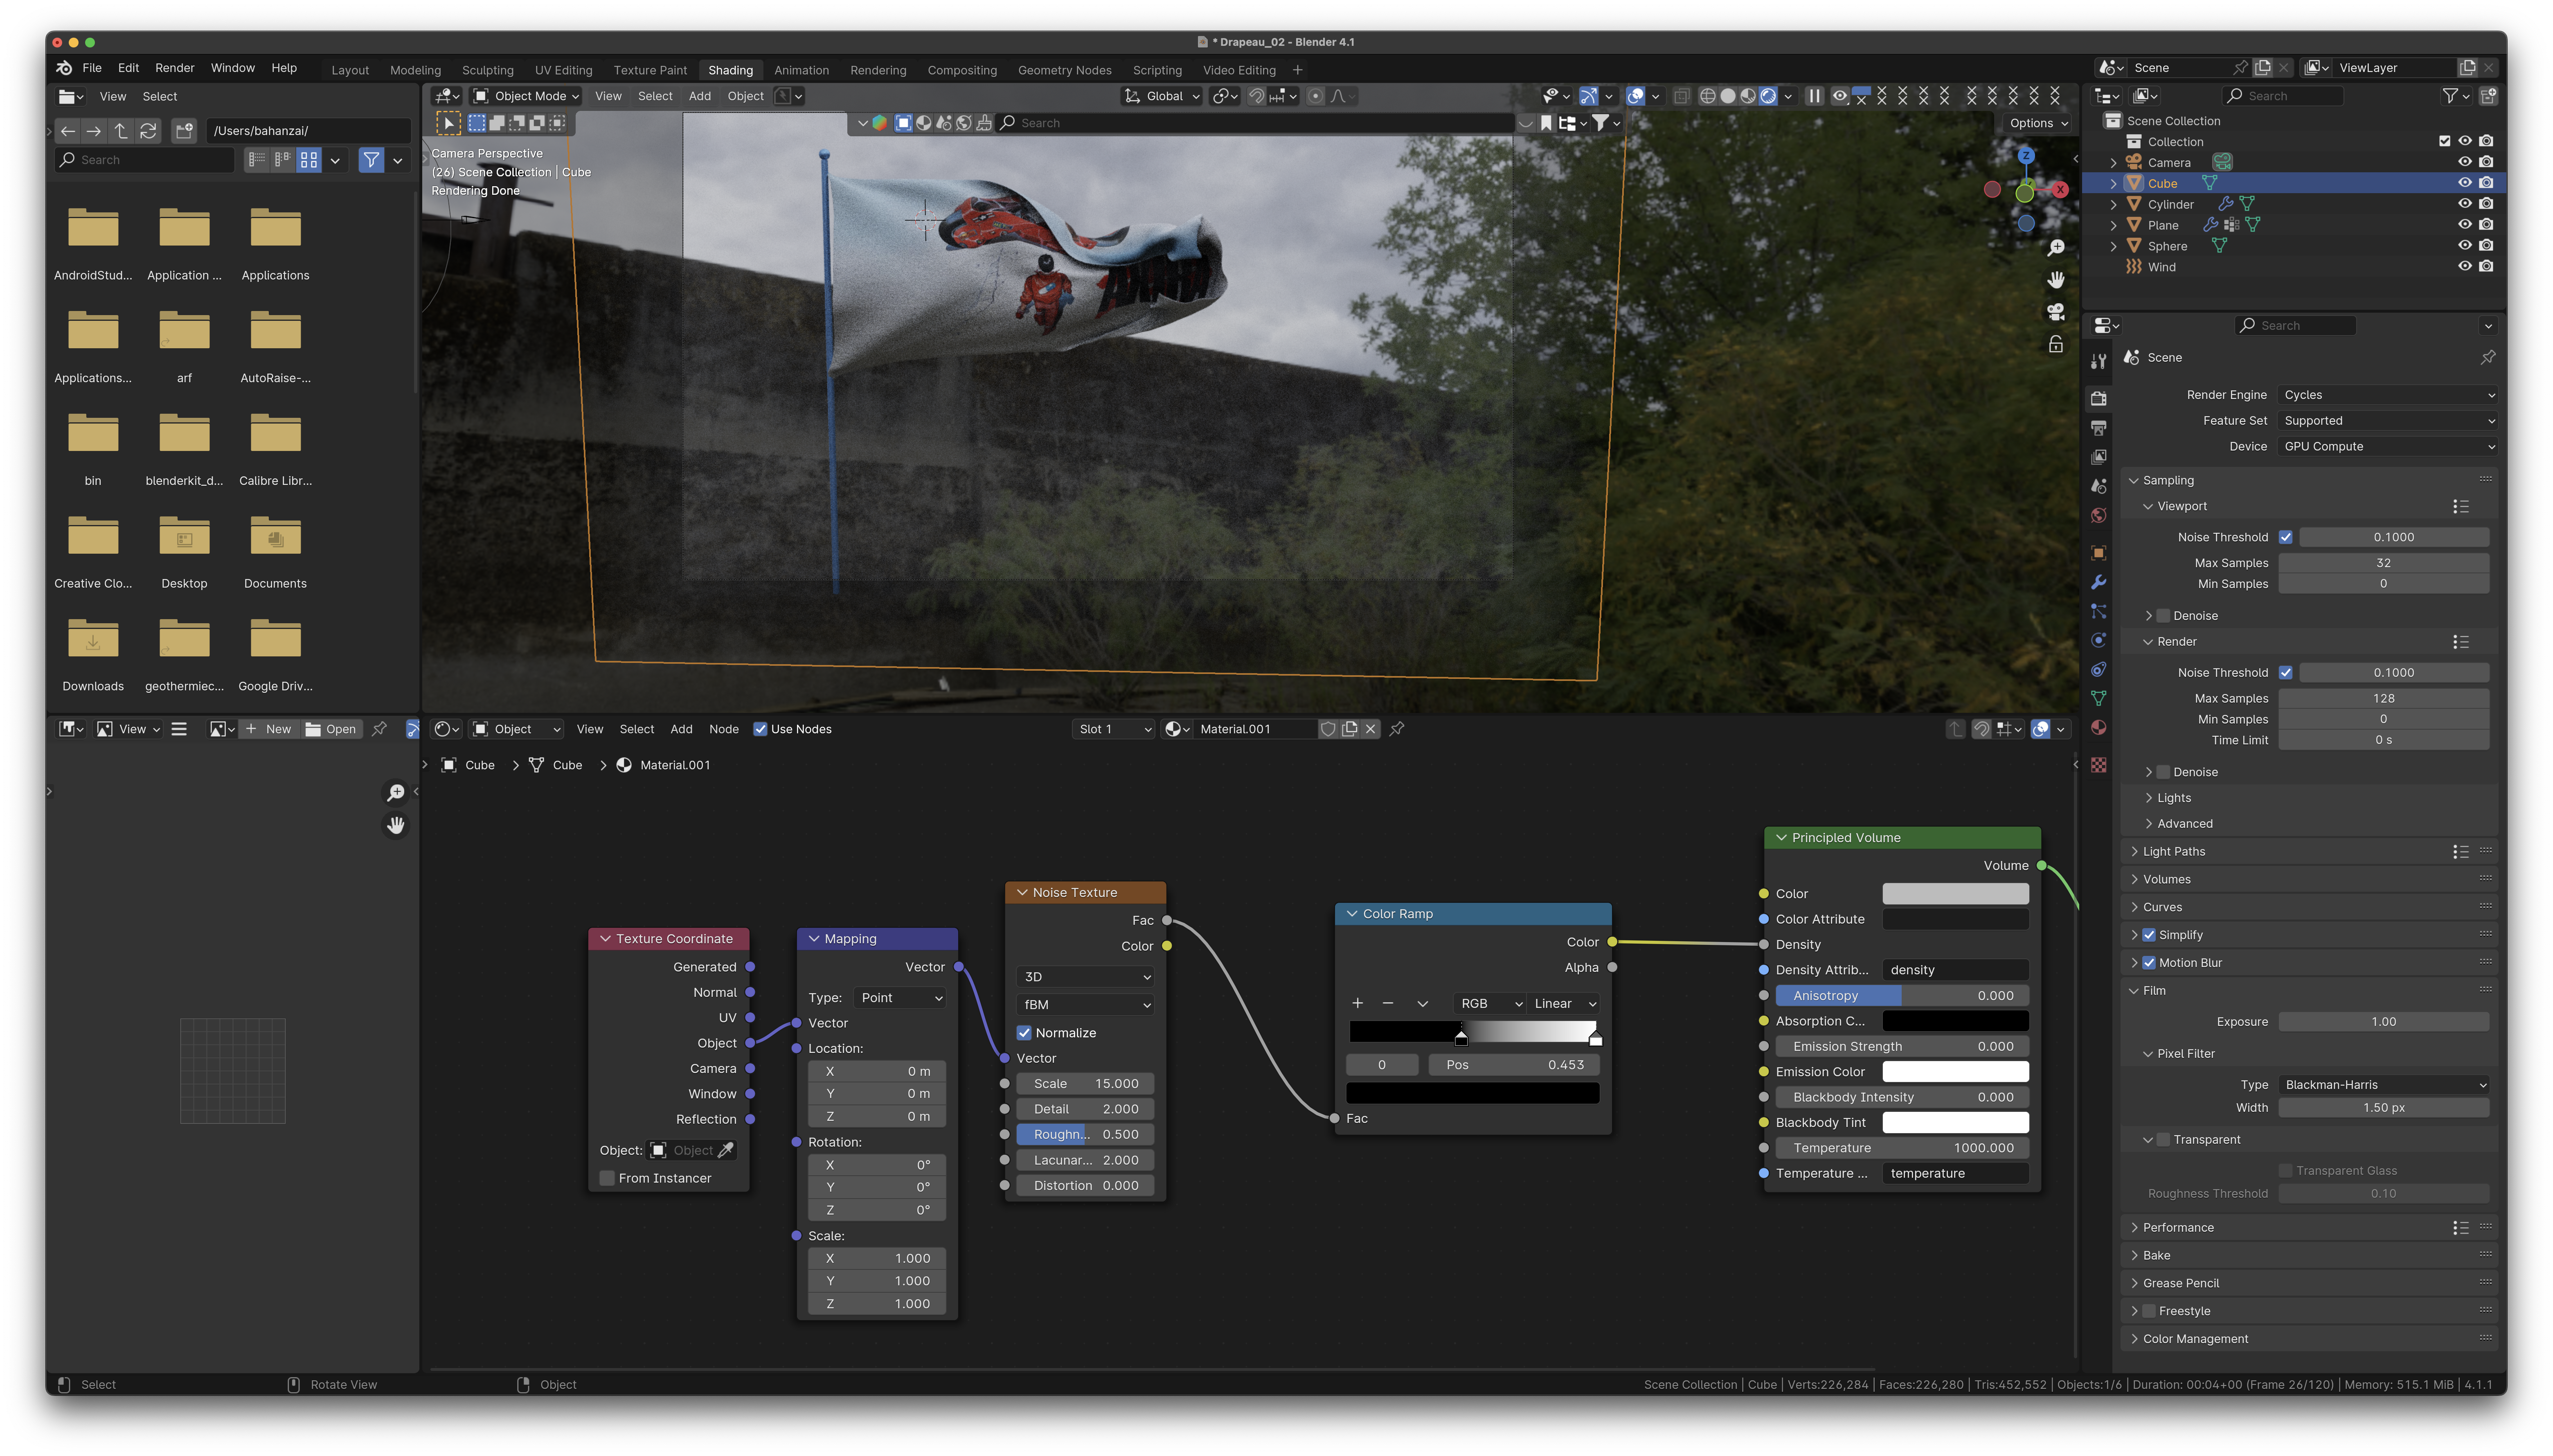
Task: Switch to the Animation workspace tab
Action: point(801,70)
